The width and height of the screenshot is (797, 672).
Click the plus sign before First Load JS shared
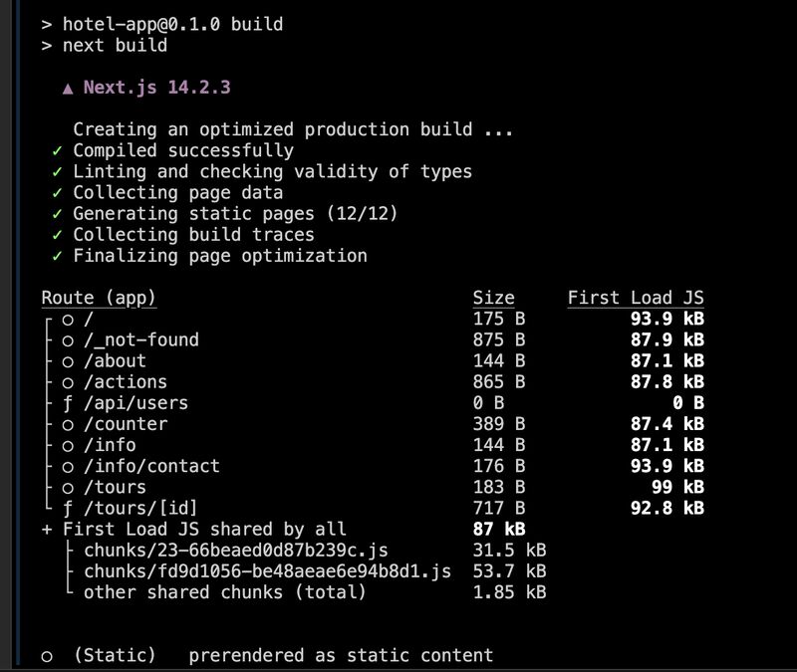click(47, 530)
